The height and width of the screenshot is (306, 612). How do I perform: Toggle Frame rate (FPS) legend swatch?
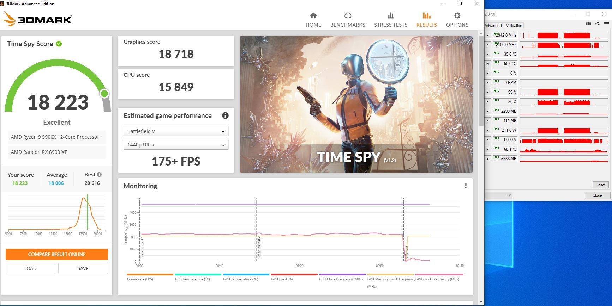pos(150,274)
